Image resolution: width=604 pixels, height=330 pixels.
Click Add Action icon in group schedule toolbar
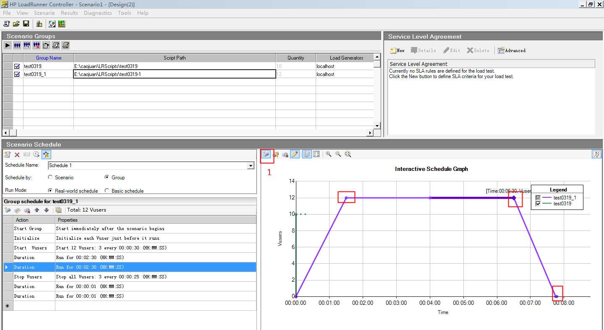pos(8,210)
